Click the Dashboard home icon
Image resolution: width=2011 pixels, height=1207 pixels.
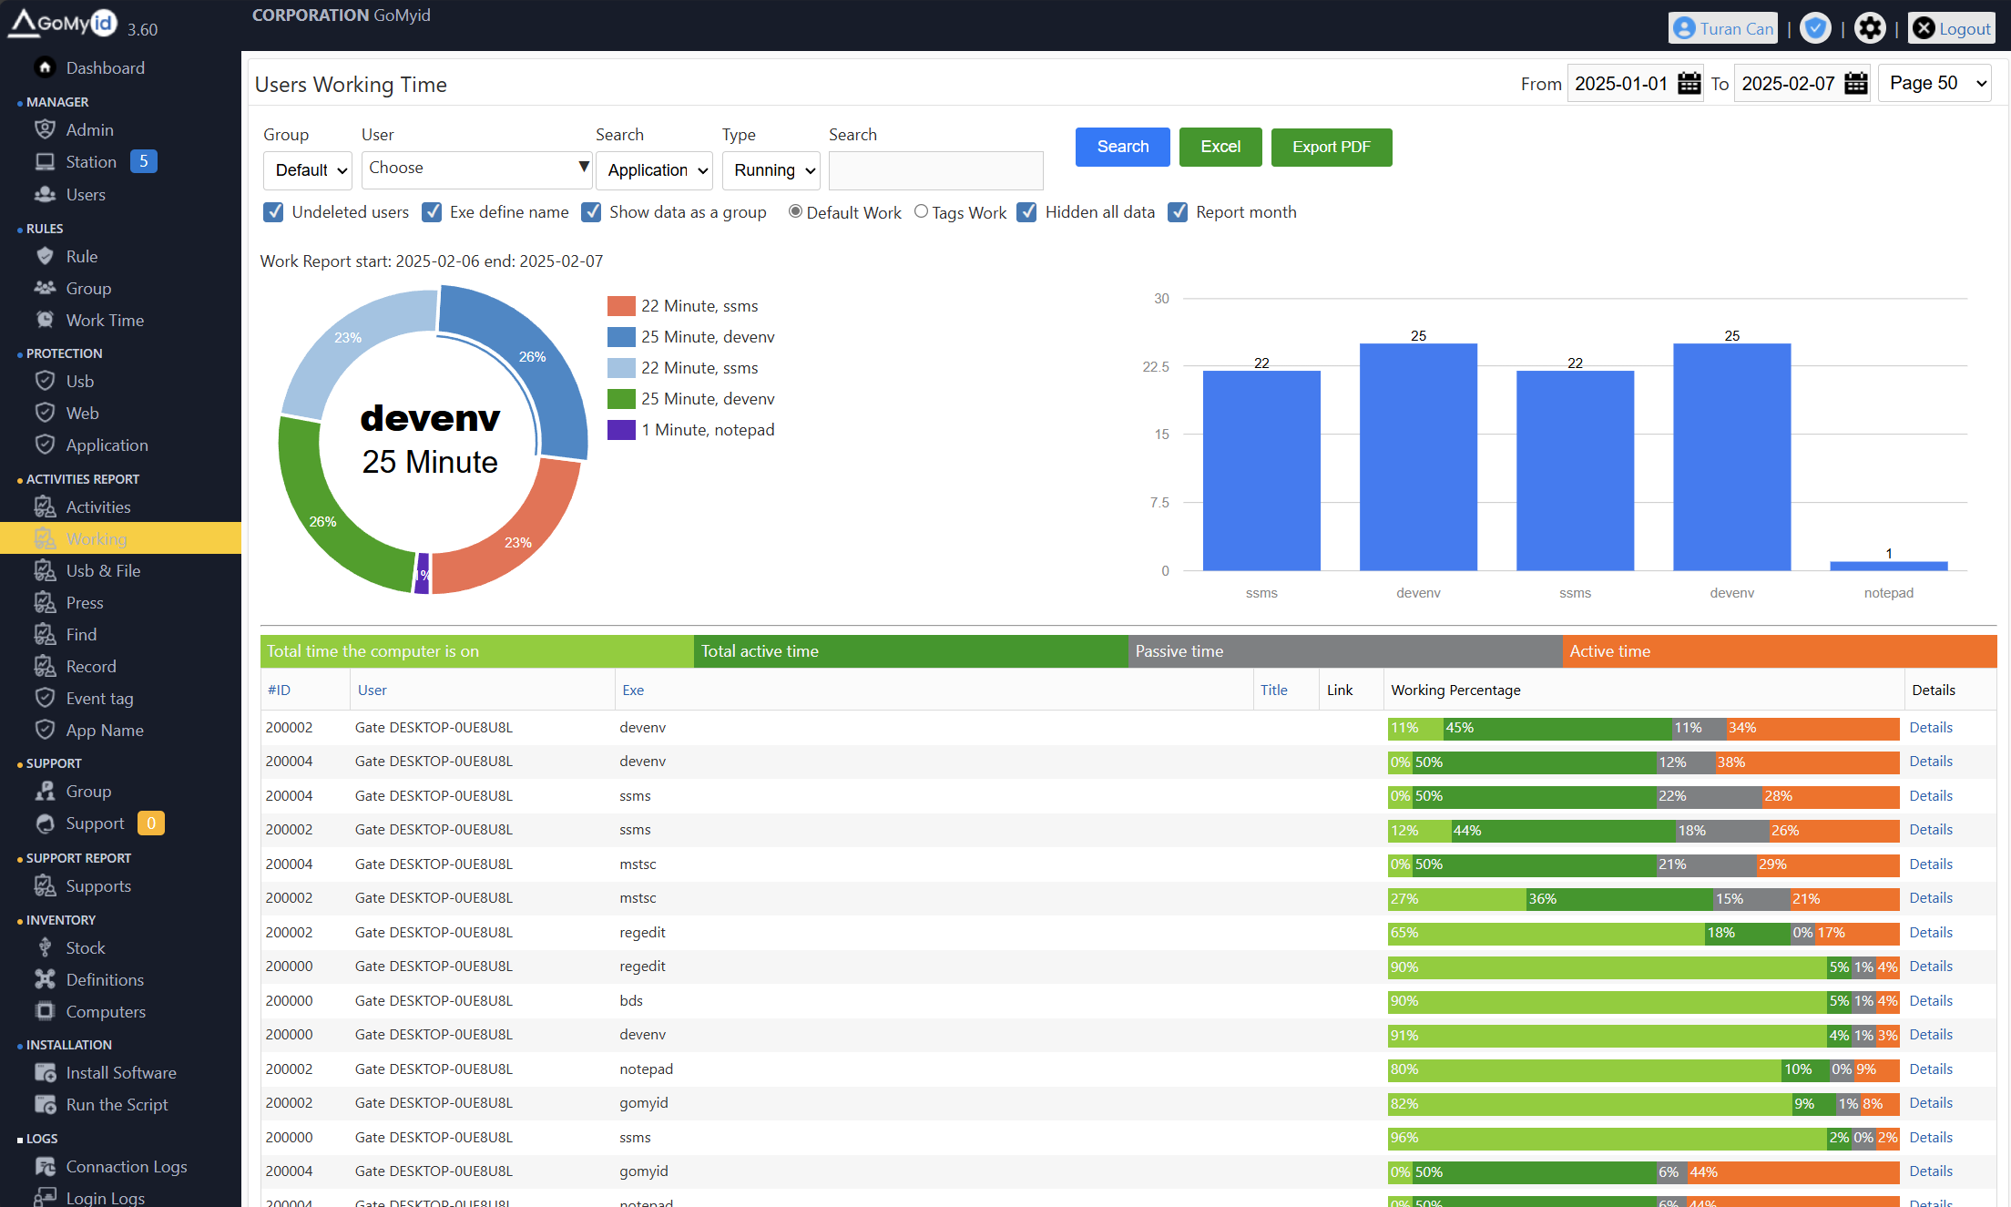[x=45, y=67]
